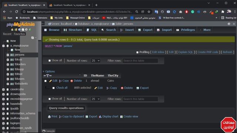Click the Refresh link

[227, 52]
